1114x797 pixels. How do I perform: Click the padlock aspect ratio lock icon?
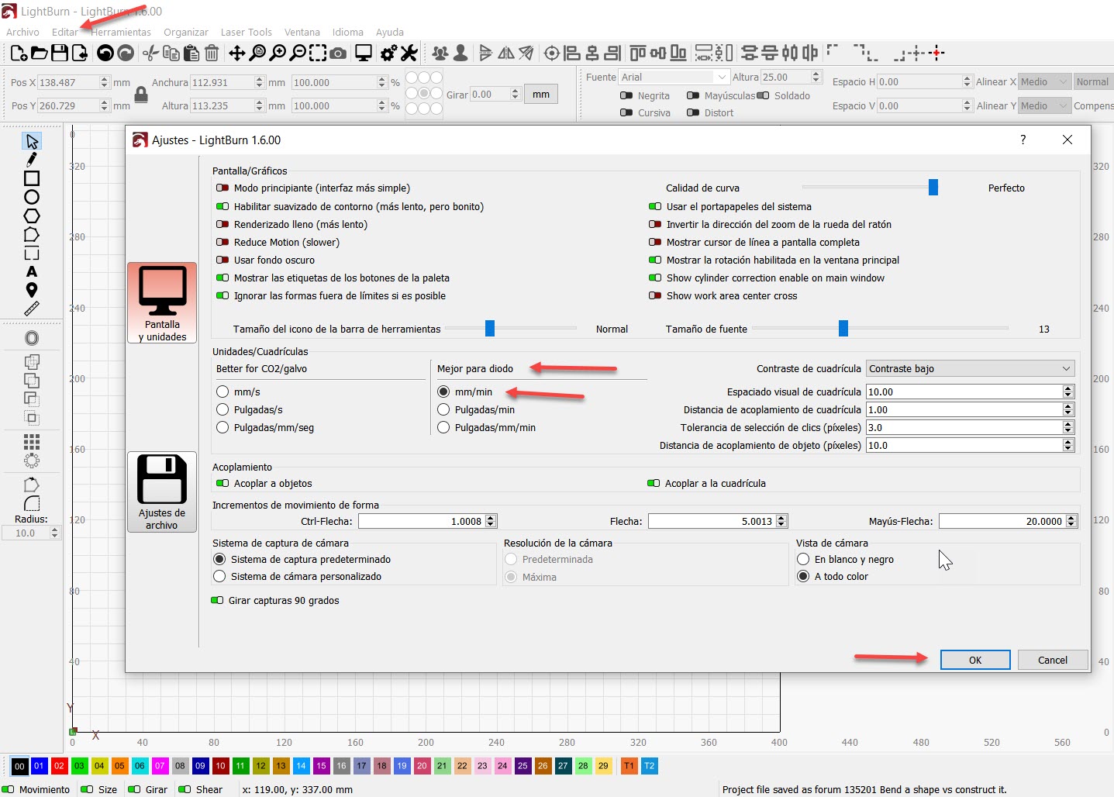tap(141, 95)
